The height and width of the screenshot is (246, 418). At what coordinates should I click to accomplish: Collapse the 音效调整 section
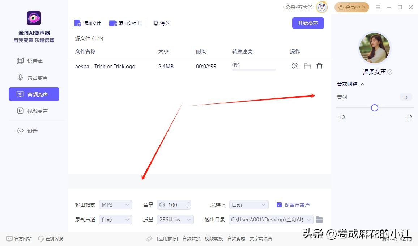coord(363,84)
